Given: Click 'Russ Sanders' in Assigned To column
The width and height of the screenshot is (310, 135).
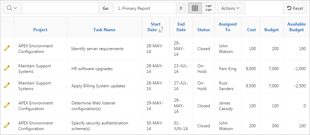Looking at the screenshot, I should pos(226,86).
